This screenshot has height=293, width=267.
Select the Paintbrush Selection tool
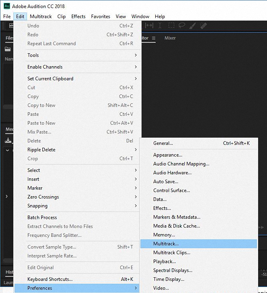coord(192,25)
